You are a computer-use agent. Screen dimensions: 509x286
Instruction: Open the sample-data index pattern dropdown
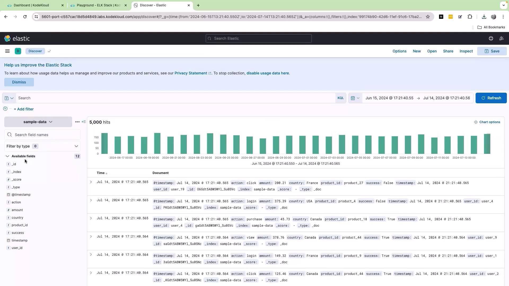[x=38, y=122]
